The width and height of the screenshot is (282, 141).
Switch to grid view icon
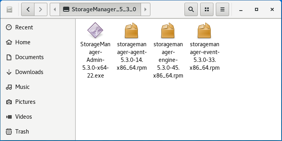(207, 9)
